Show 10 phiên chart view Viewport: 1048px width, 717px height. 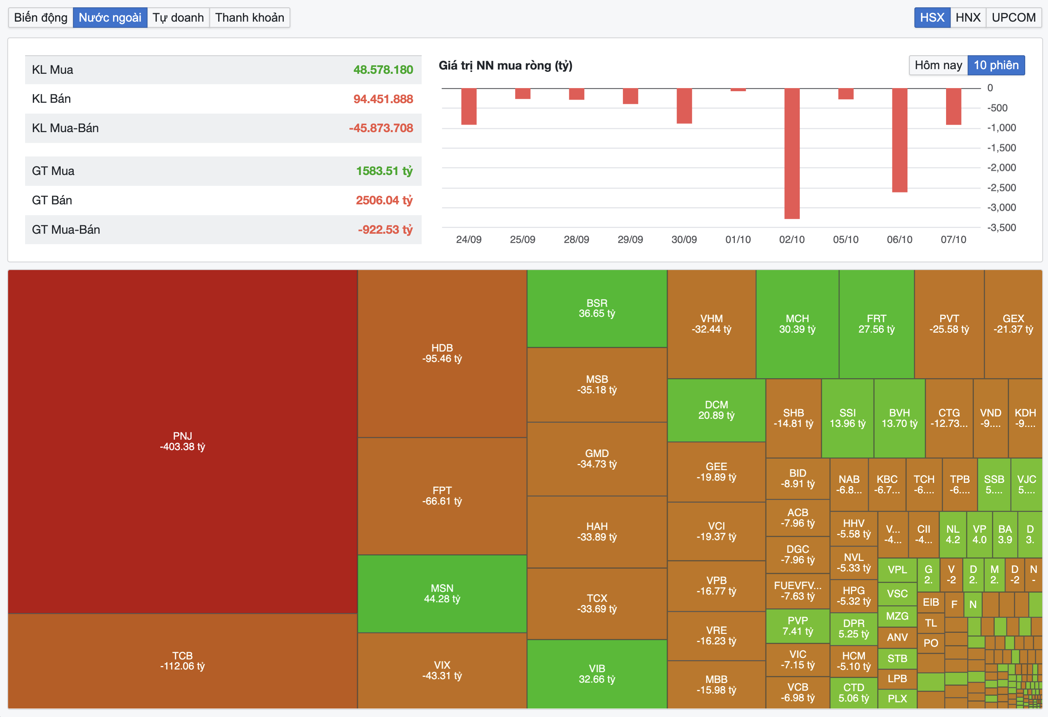pos(996,65)
